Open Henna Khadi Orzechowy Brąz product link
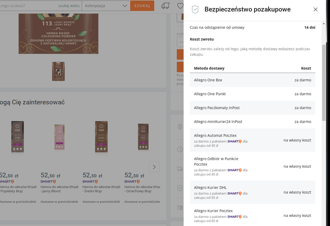The height and width of the screenshot is (226, 330). point(142,189)
